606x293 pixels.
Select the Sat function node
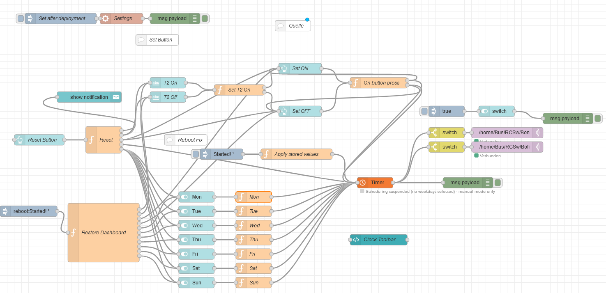click(x=253, y=268)
